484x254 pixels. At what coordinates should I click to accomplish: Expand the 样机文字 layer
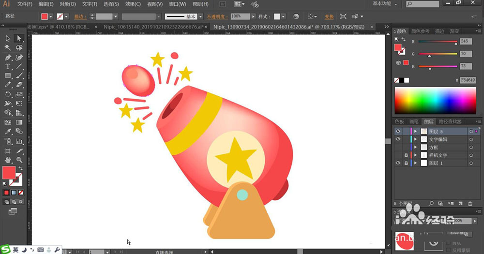[415, 155]
